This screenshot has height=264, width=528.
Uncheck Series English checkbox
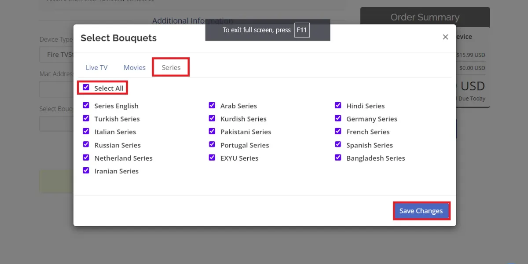click(x=86, y=105)
